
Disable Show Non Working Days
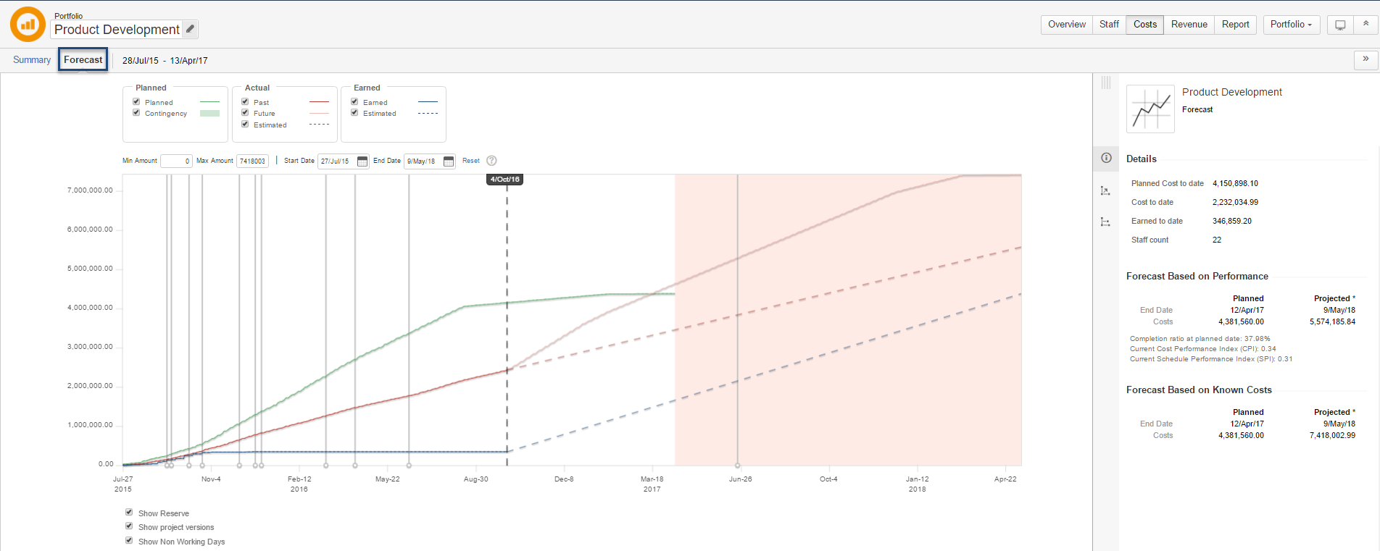pyautogui.click(x=129, y=541)
